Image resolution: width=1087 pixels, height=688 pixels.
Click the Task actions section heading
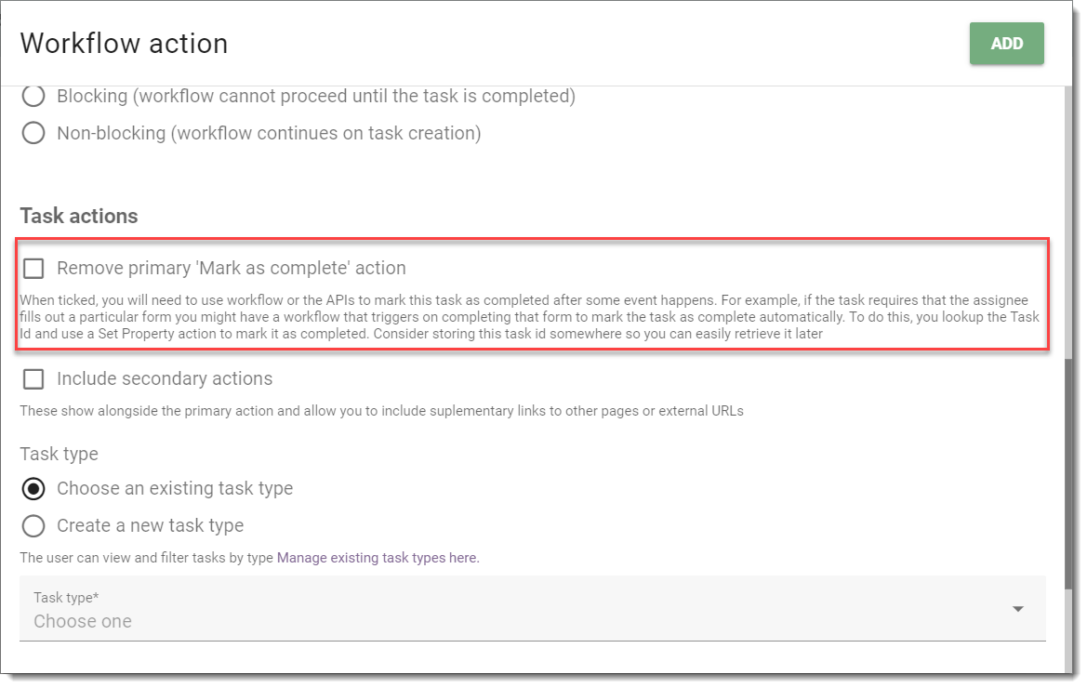click(x=78, y=217)
